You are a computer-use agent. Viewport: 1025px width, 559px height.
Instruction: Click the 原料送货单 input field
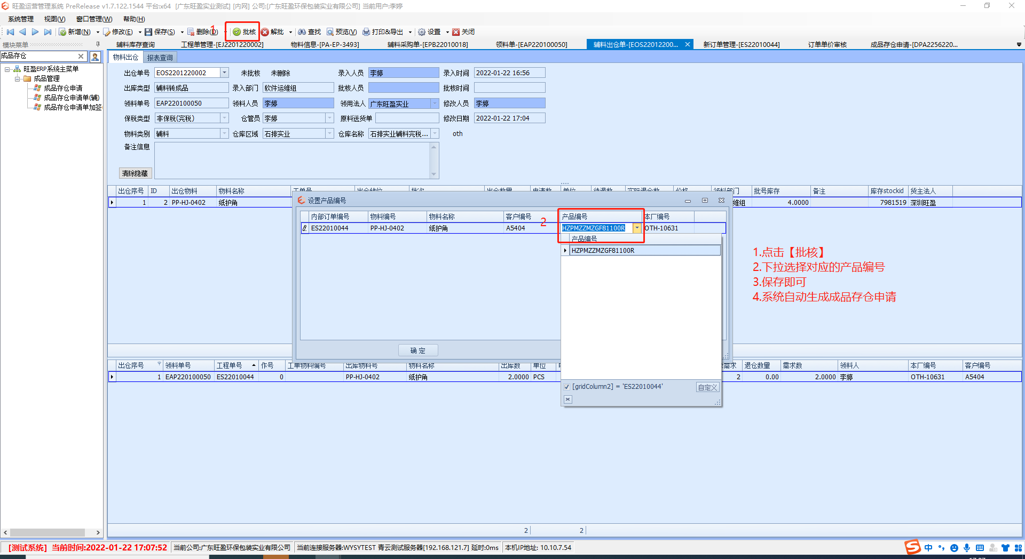(407, 118)
